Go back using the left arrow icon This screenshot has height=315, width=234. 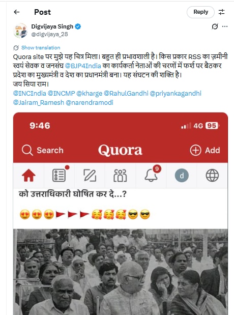[x=17, y=12]
